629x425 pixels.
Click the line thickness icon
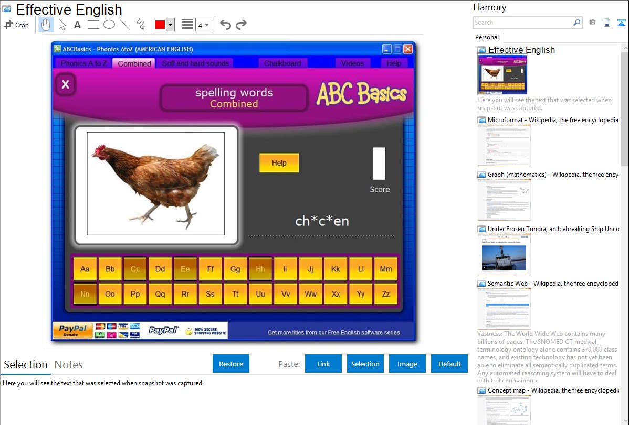tap(187, 25)
